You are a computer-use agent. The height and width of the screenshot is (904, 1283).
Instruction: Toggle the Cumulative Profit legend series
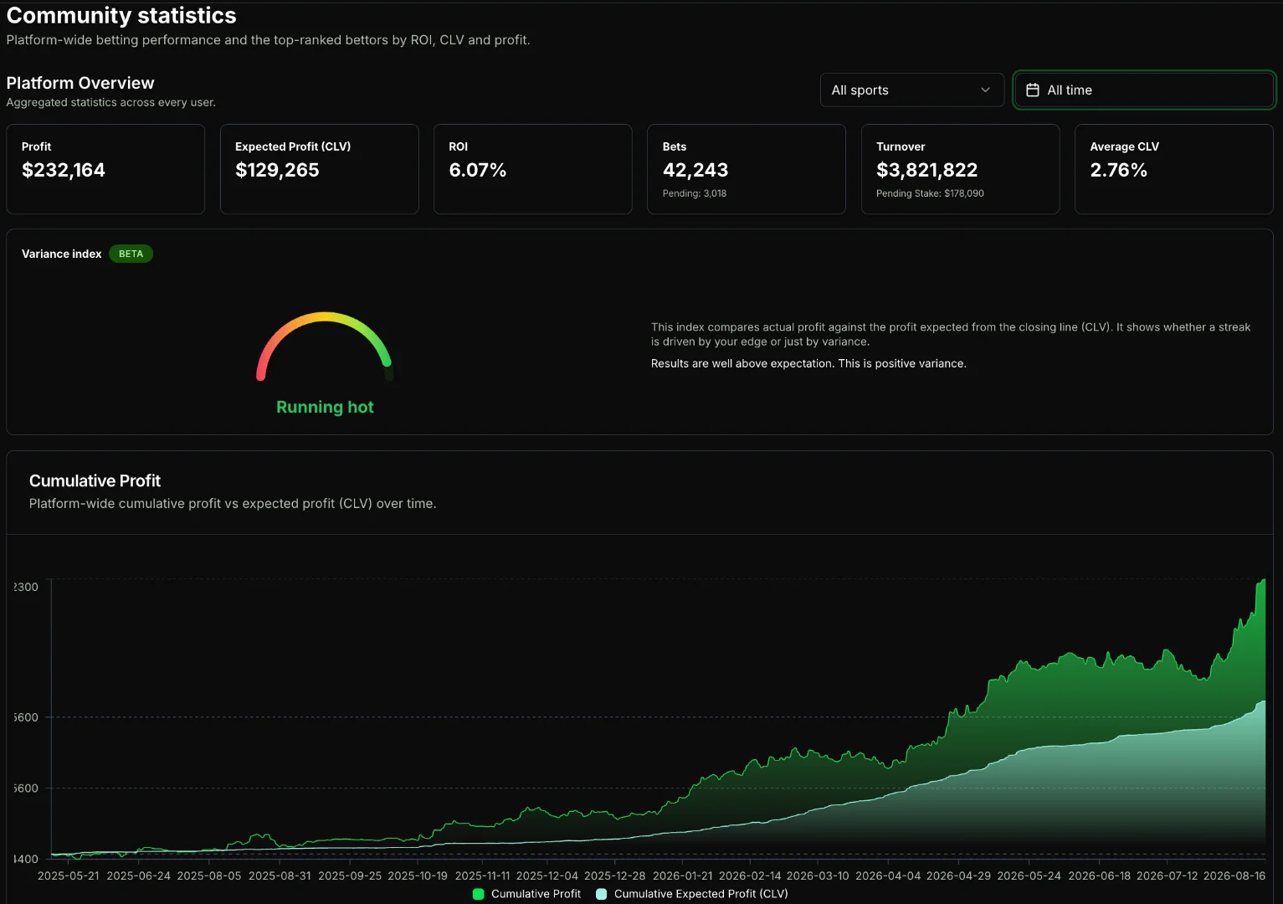[527, 894]
